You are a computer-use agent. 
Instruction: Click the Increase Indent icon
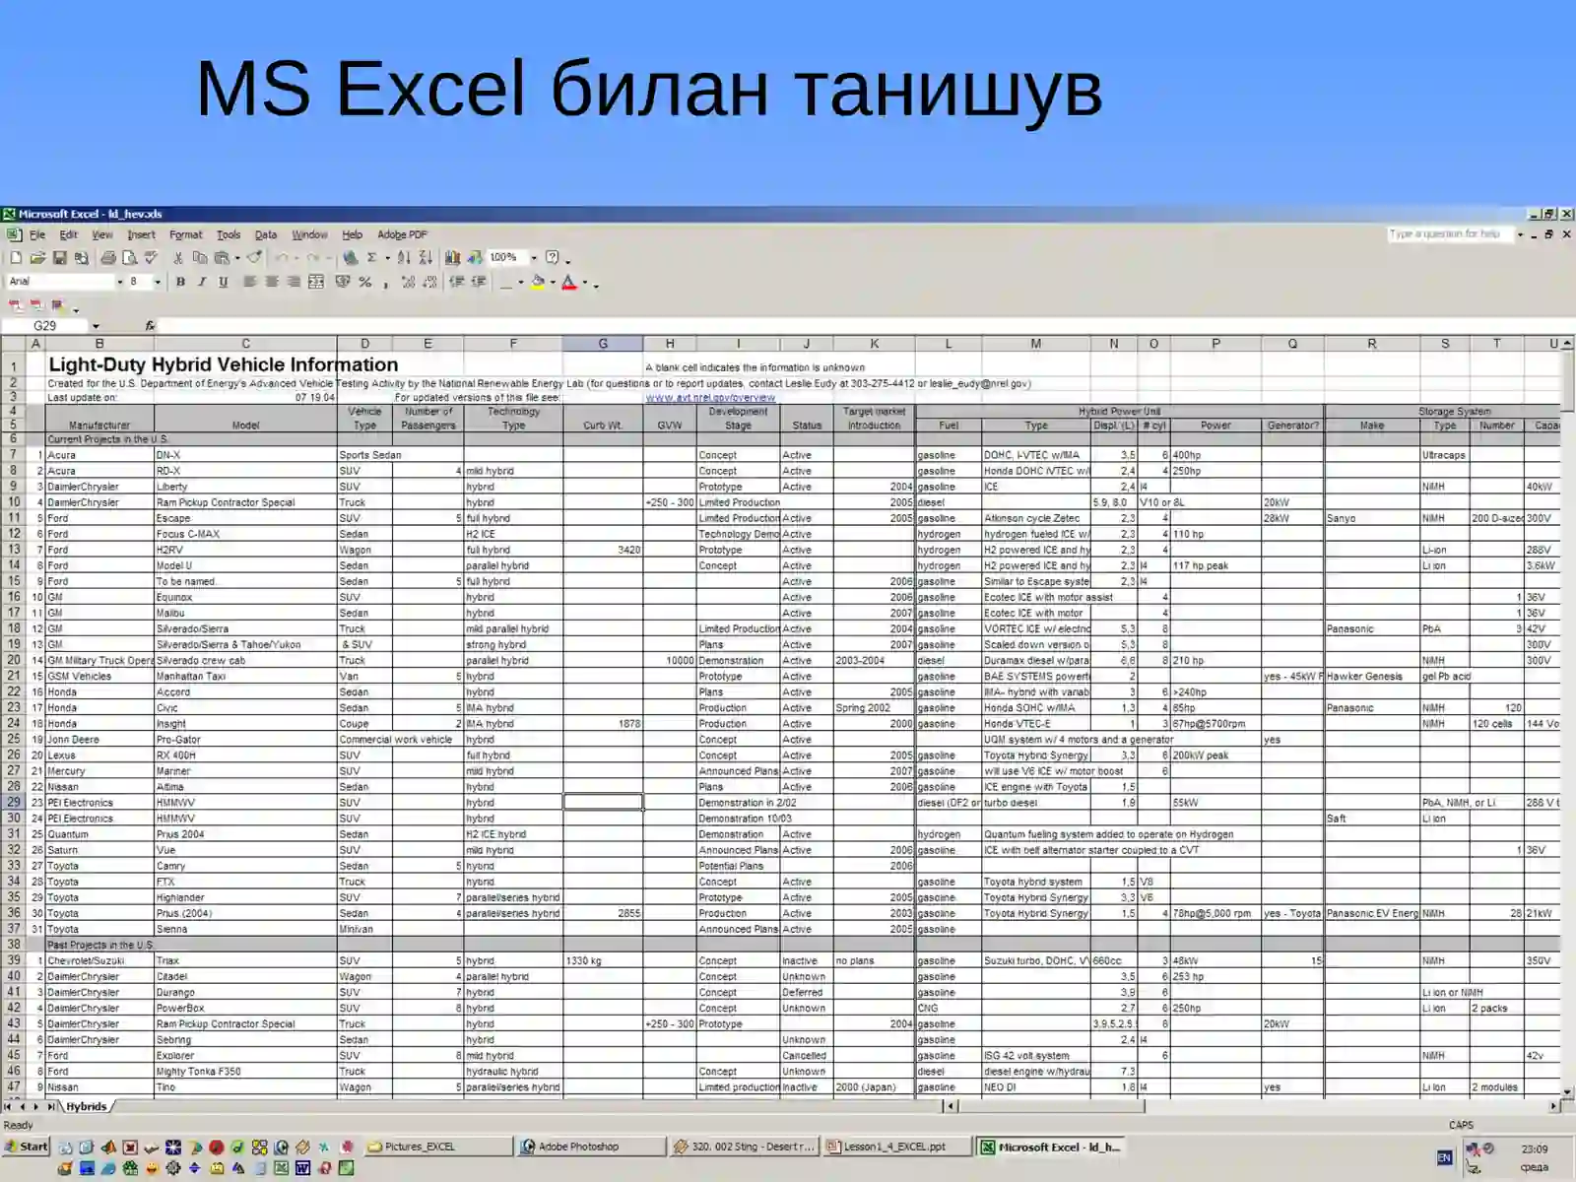pyautogui.click(x=480, y=282)
